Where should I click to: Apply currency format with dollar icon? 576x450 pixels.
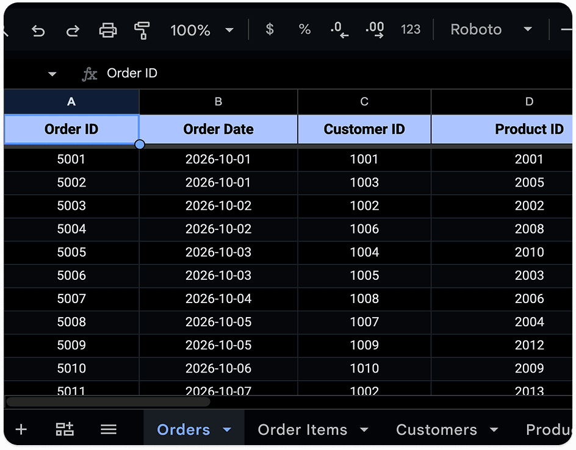point(270,29)
